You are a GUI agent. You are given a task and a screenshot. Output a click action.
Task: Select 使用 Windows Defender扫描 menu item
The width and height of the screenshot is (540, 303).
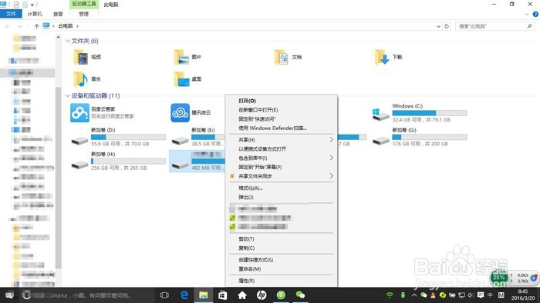tap(272, 128)
